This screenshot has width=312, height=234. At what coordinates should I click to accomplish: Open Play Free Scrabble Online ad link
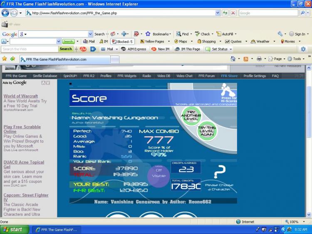[x=22, y=129]
